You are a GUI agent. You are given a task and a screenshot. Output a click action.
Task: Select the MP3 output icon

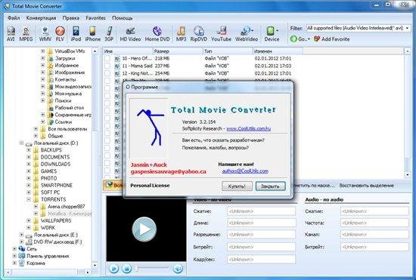pos(182,34)
